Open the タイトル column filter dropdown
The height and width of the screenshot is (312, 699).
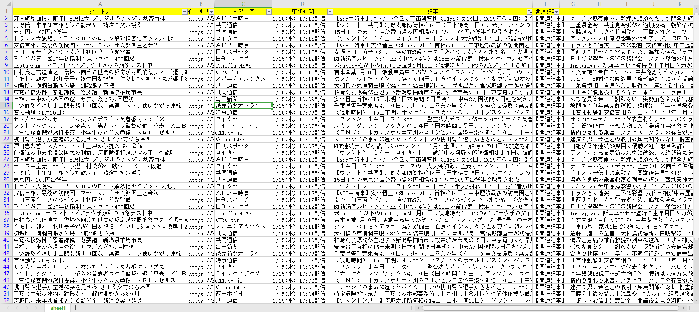click(184, 12)
